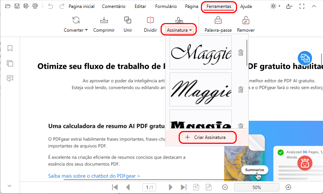Zoom in with the plus button
323x194 pixels.
point(288,187)
